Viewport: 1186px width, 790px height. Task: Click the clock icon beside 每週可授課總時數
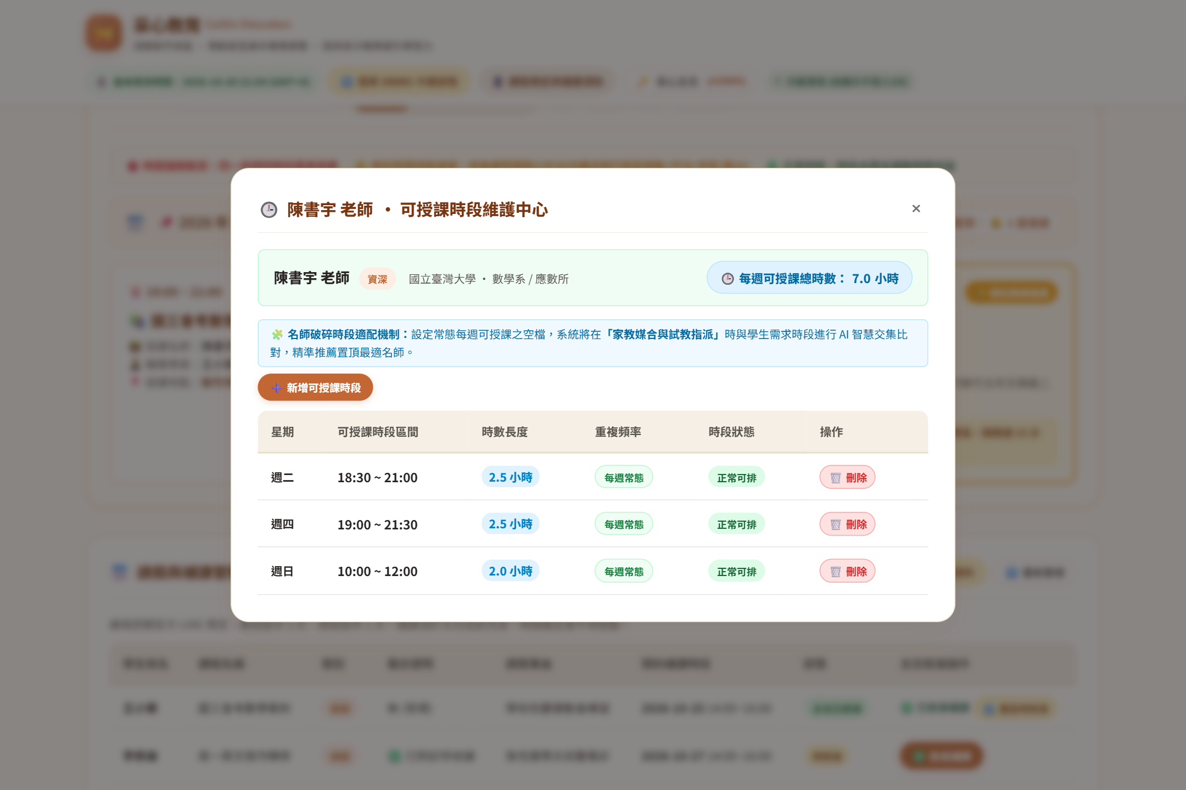tap(728, 279)
